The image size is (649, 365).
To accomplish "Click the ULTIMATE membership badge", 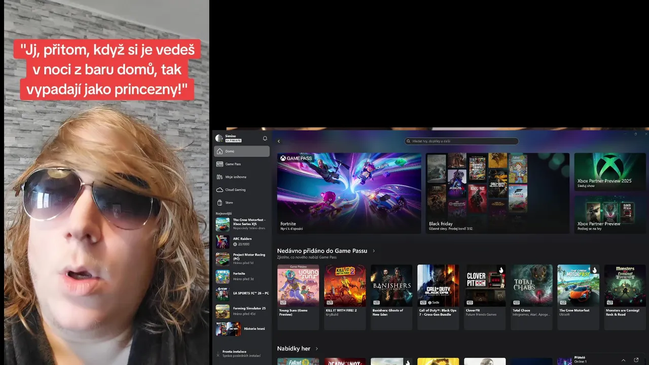I will click(x=233, y=140).
